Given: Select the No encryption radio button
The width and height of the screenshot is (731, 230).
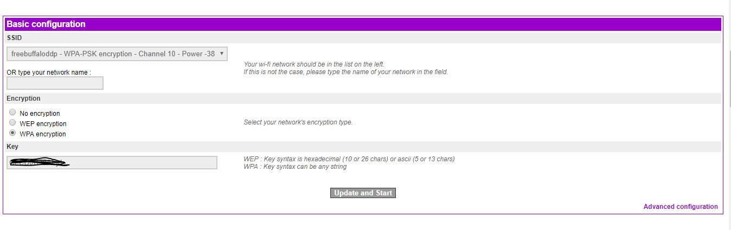Looking at the screenshot, I should click(12, 113).
